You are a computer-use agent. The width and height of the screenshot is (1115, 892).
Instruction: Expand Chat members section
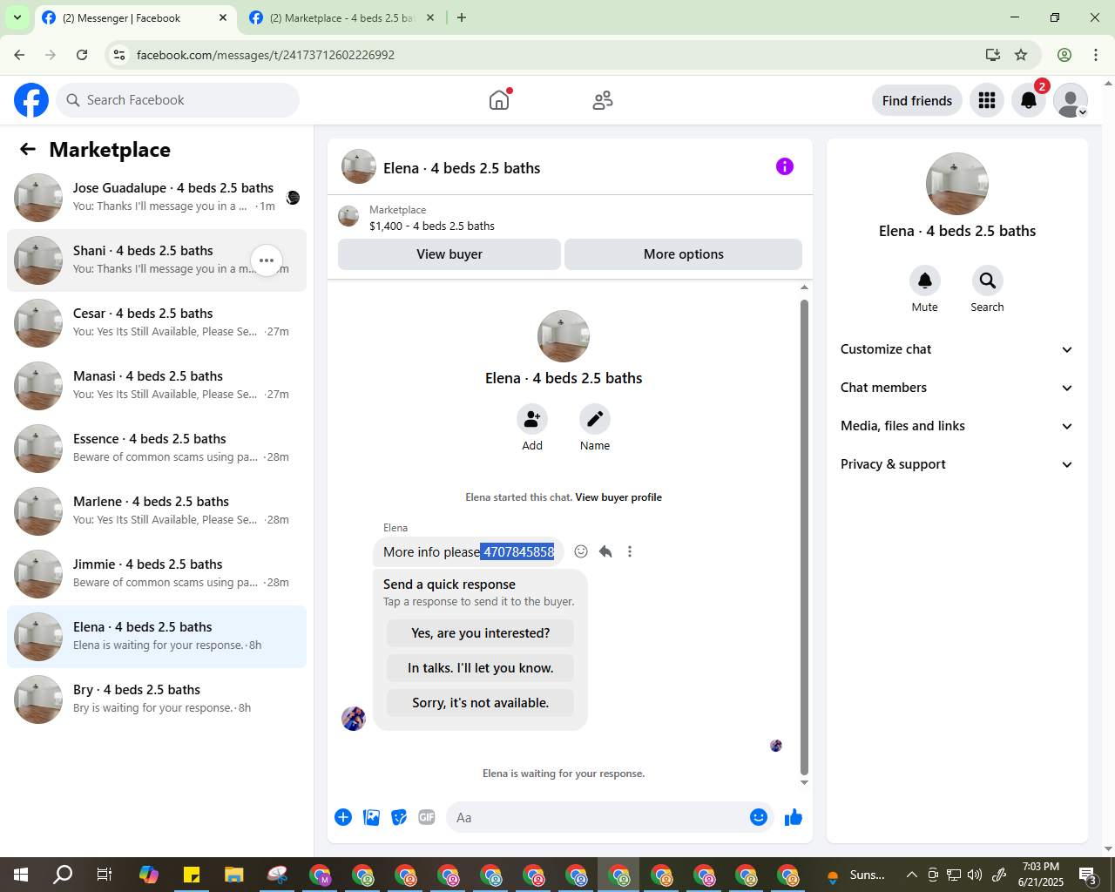(x=957, y=388)
